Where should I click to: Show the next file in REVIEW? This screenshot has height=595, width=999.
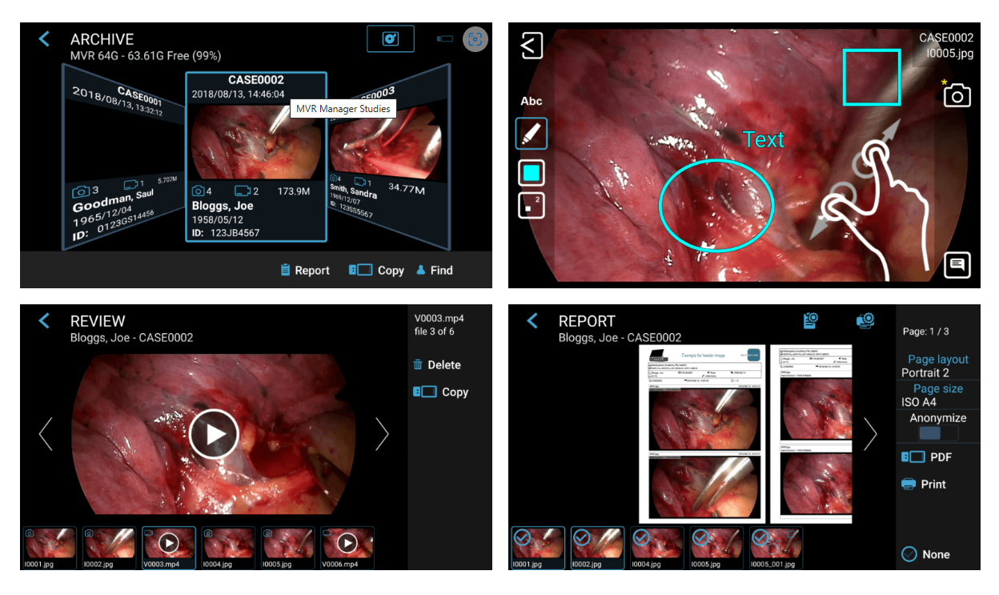click(x=382, y=434)
